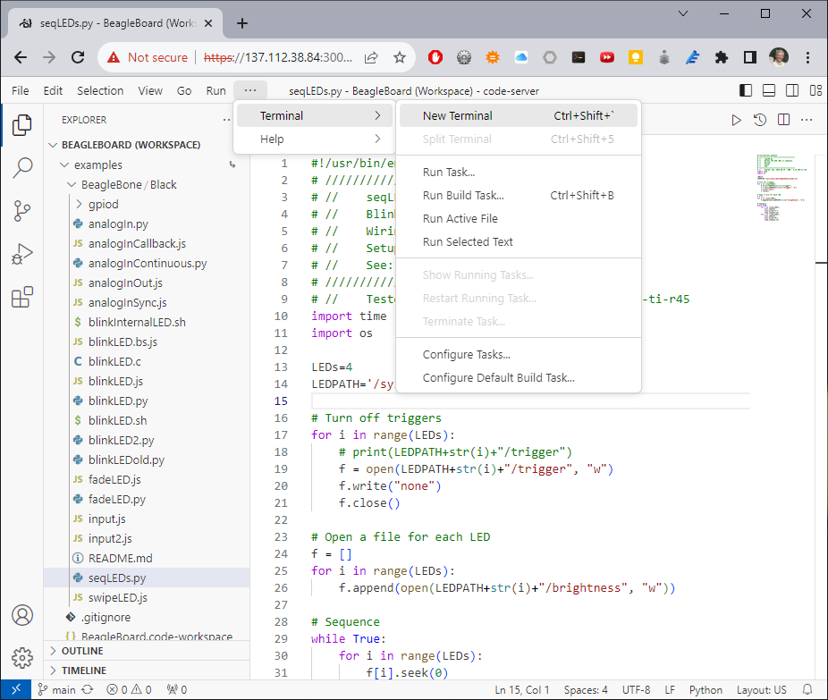Split the editor using the split icon
This screenshot has width=828, height=700.
coord(784,119)
